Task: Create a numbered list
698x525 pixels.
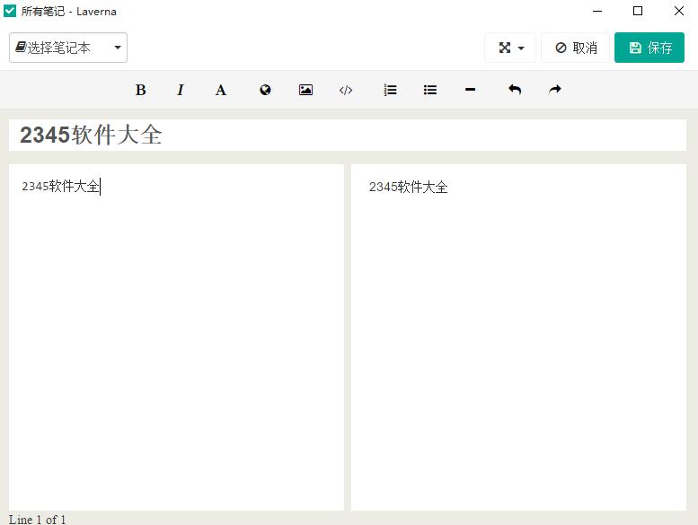Action: coord(390,90)
